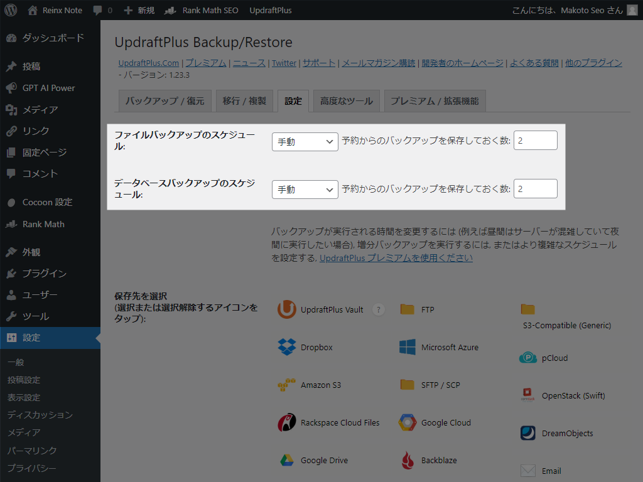Viewport: 643px width, 482px height.
Task: Open Rank Math sidebar menu
Action: (x=50, y=224)
